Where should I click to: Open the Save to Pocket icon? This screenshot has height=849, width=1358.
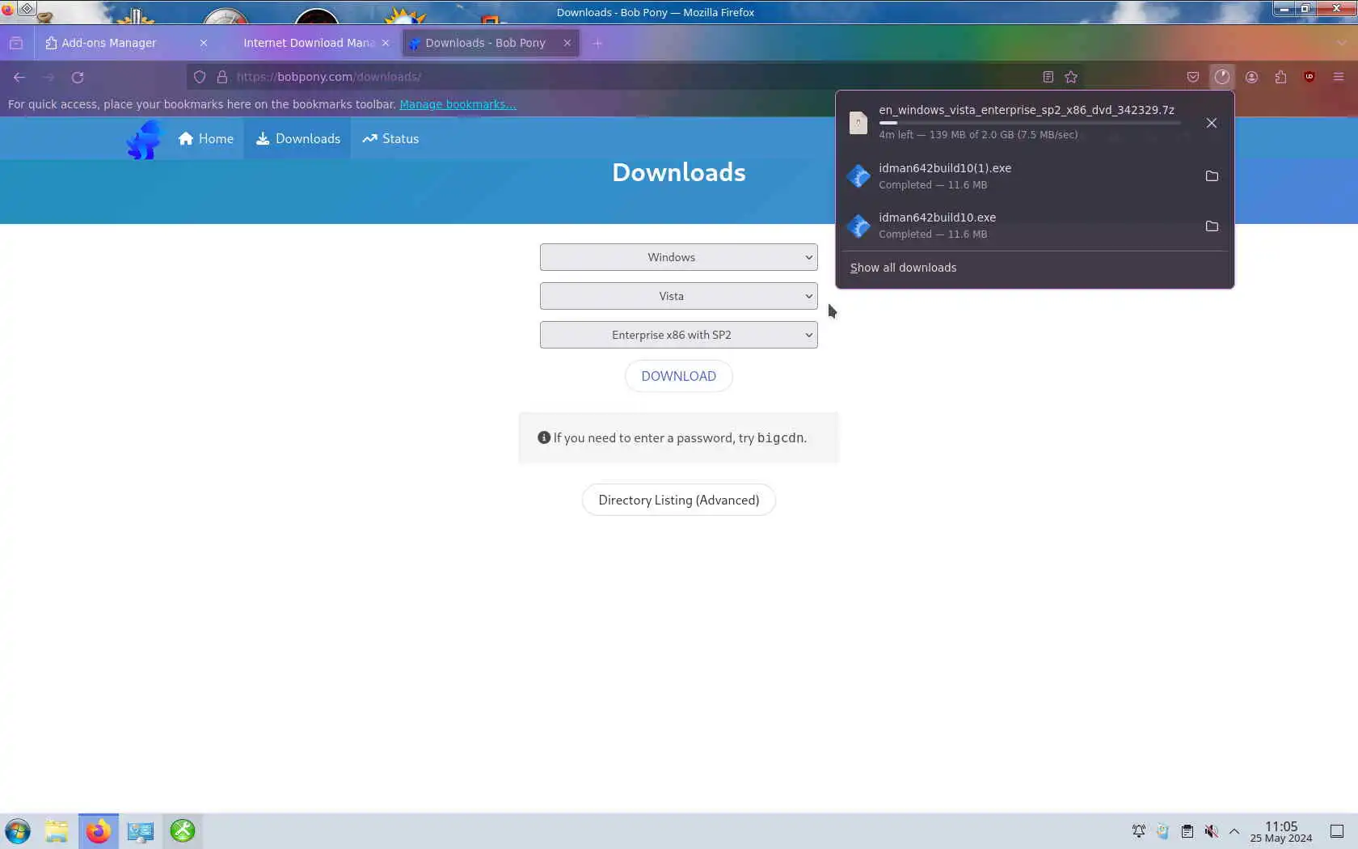pos(1193,77)
